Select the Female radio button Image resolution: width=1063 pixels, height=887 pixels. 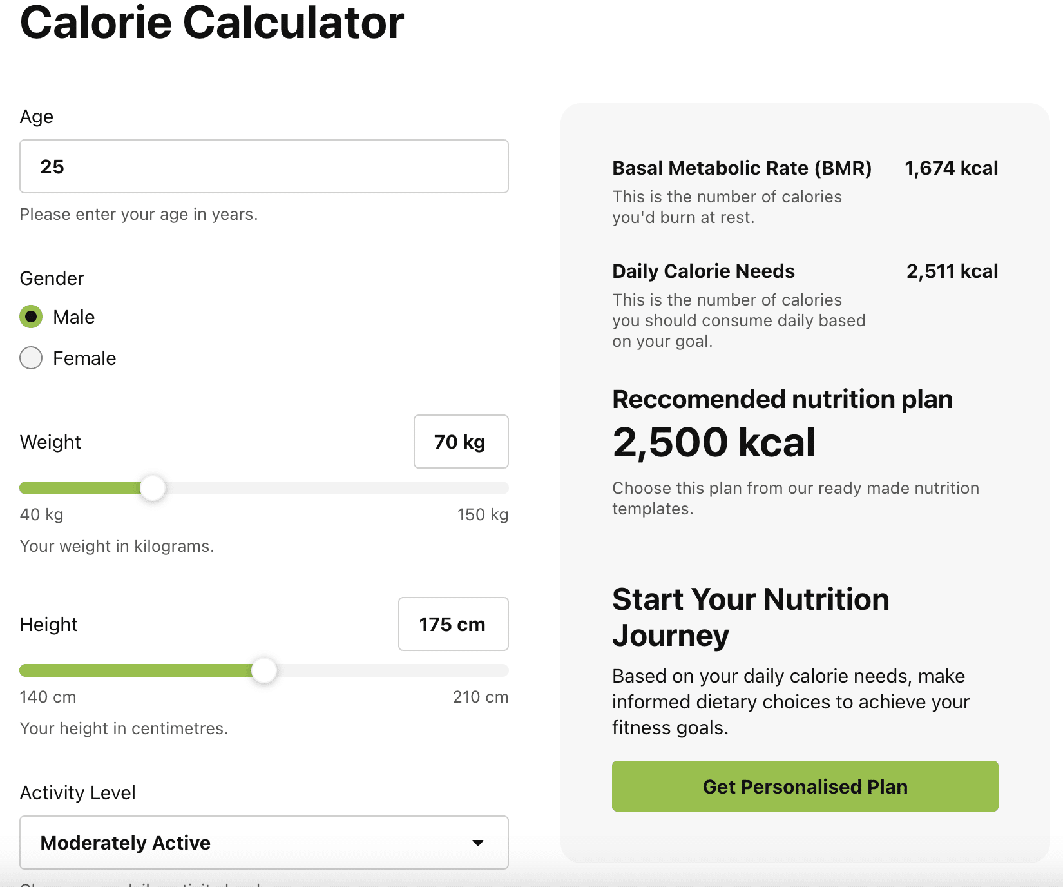pyautogui.click(x=31, y=358)
